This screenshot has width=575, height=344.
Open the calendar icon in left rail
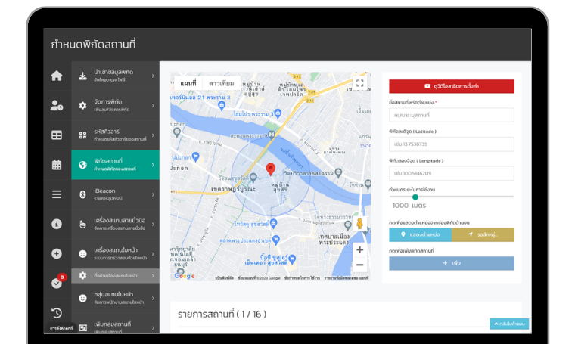coord(57,165)
